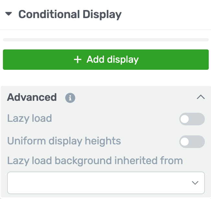The height and width of the screenshot is (199, 211).
Task: Click the empty gray displays bar
Action: [106, 40]
